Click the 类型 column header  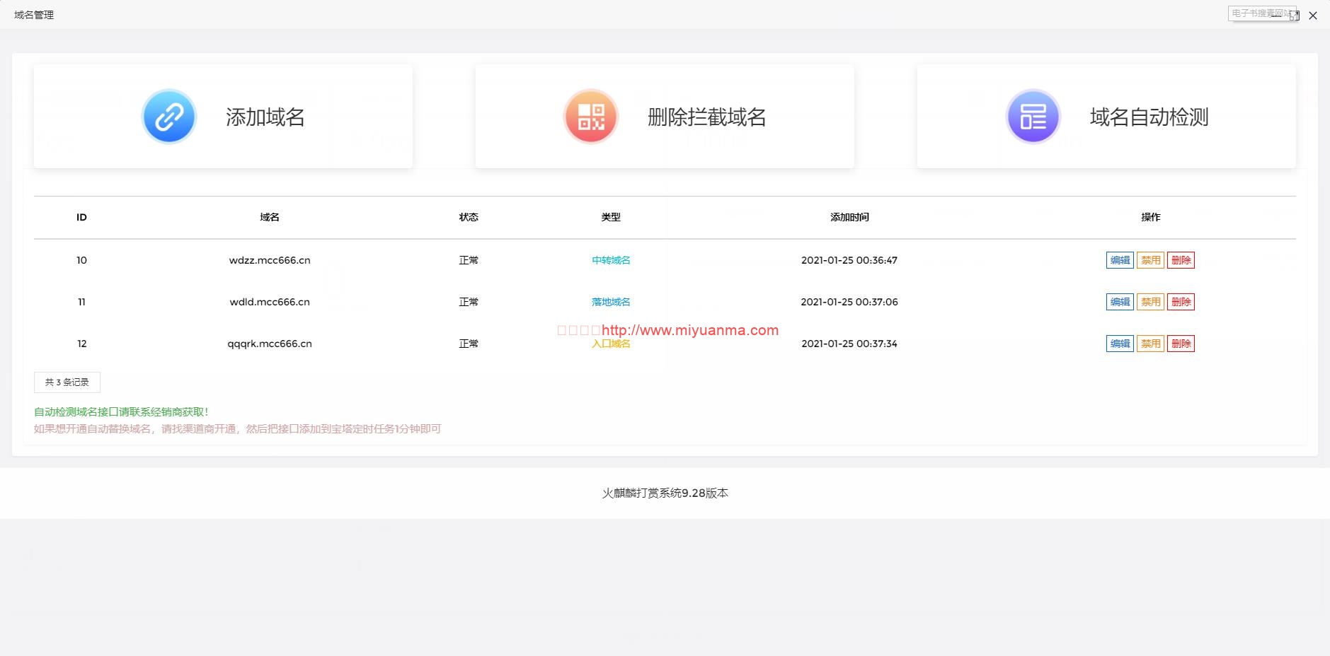611,217
